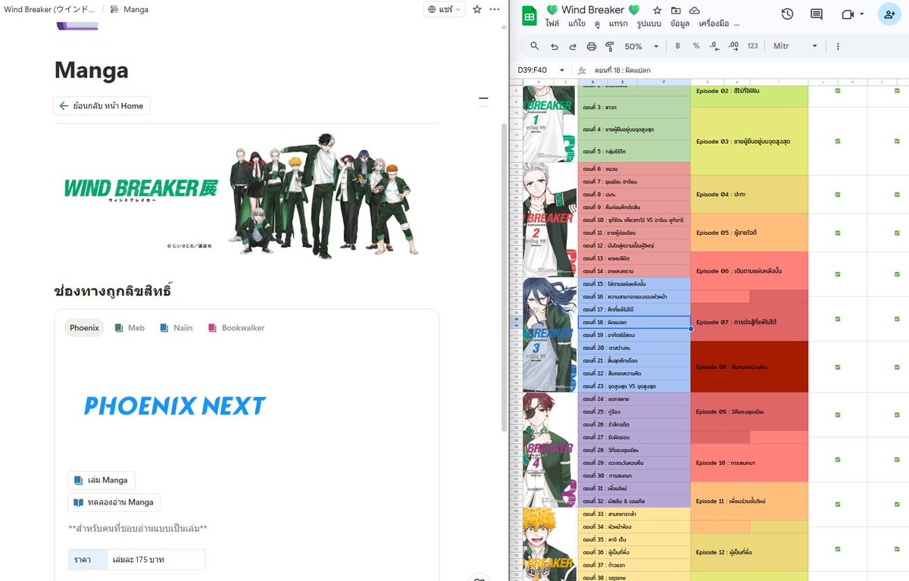Favorite the Notion page with star
This screenshot has width=909, height=581.
click(x=477, y=9)
